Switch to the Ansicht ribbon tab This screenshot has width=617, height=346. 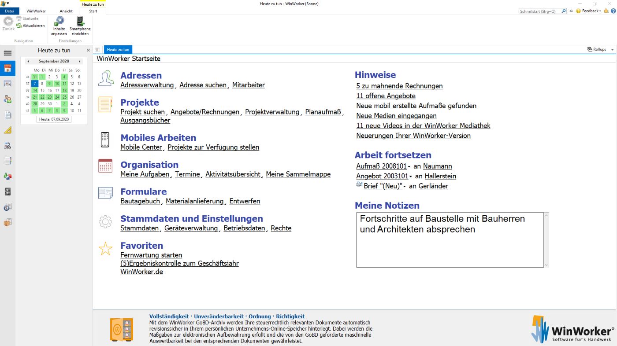tap(66, 11)
